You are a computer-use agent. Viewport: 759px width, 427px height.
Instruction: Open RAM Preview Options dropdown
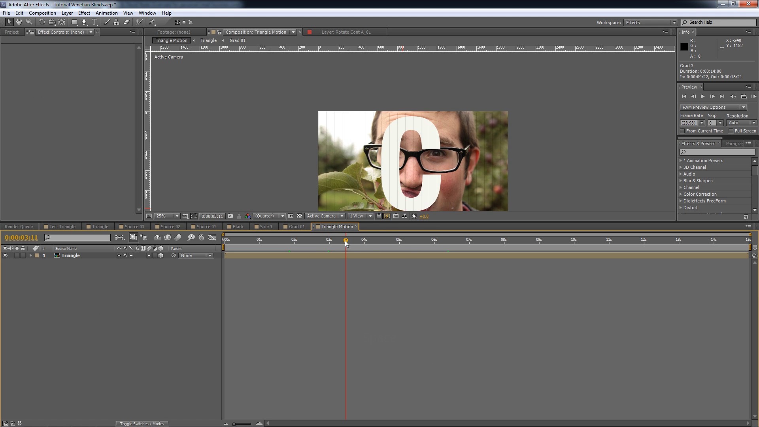coord(713,107)
